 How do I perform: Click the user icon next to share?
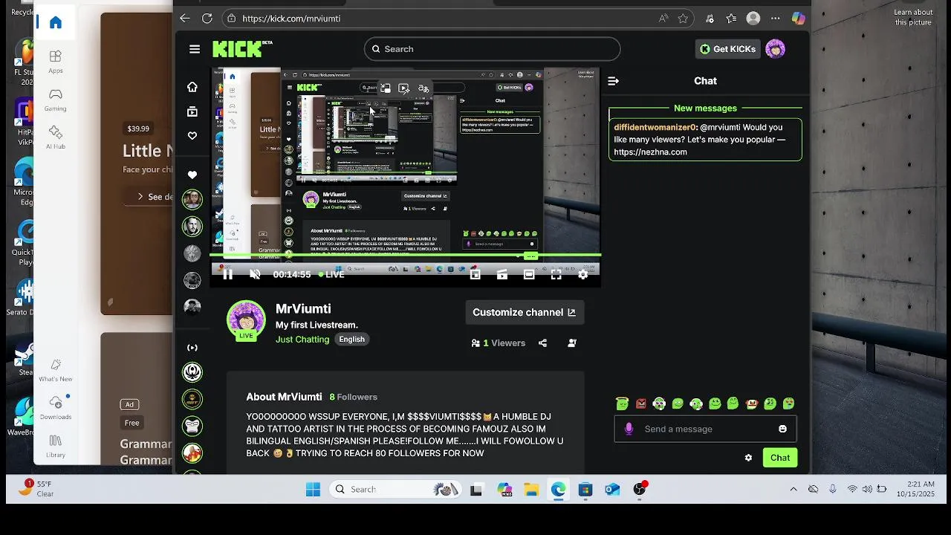click(572, 343)
